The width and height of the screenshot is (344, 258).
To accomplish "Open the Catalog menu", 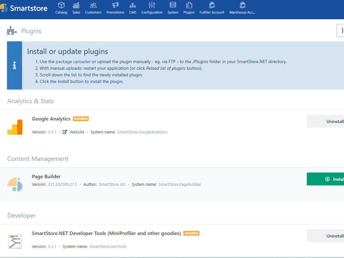I will click(61, 8).
